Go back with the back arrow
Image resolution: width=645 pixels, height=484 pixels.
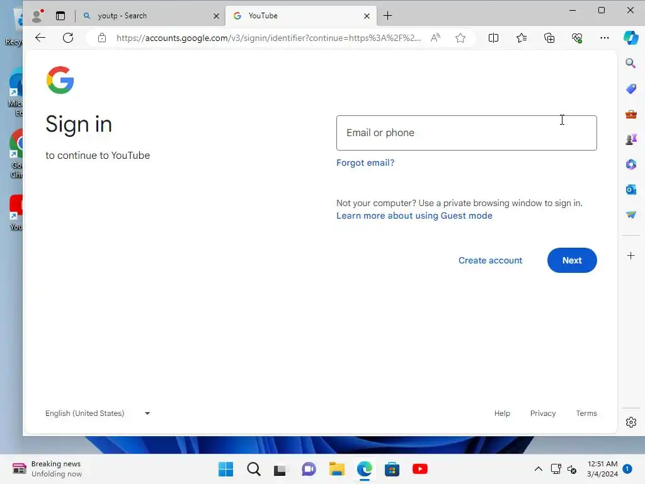(40, 38)
